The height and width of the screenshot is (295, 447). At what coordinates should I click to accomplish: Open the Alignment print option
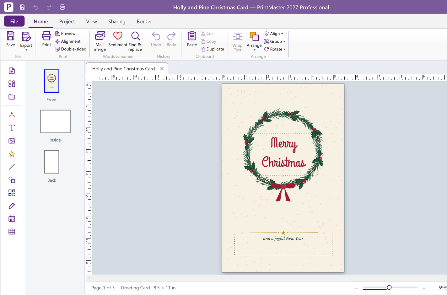(68, 41)
